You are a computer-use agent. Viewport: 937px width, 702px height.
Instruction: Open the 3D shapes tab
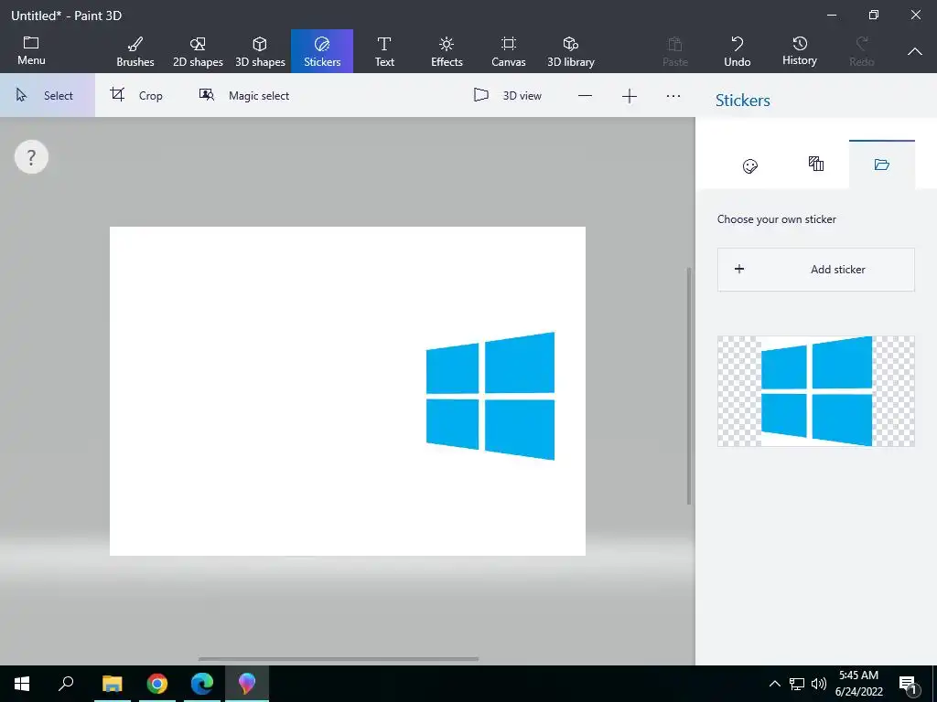click(x=260, y=51)
